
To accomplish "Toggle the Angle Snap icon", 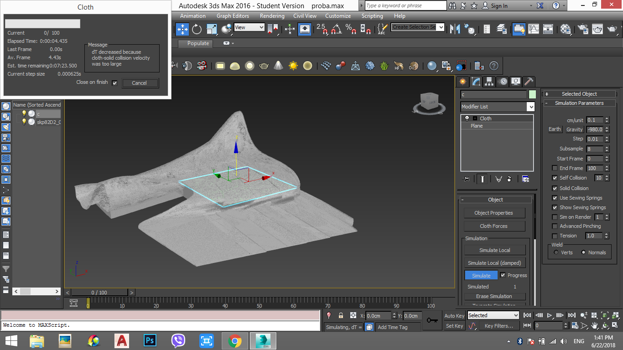I will (336, 29).
